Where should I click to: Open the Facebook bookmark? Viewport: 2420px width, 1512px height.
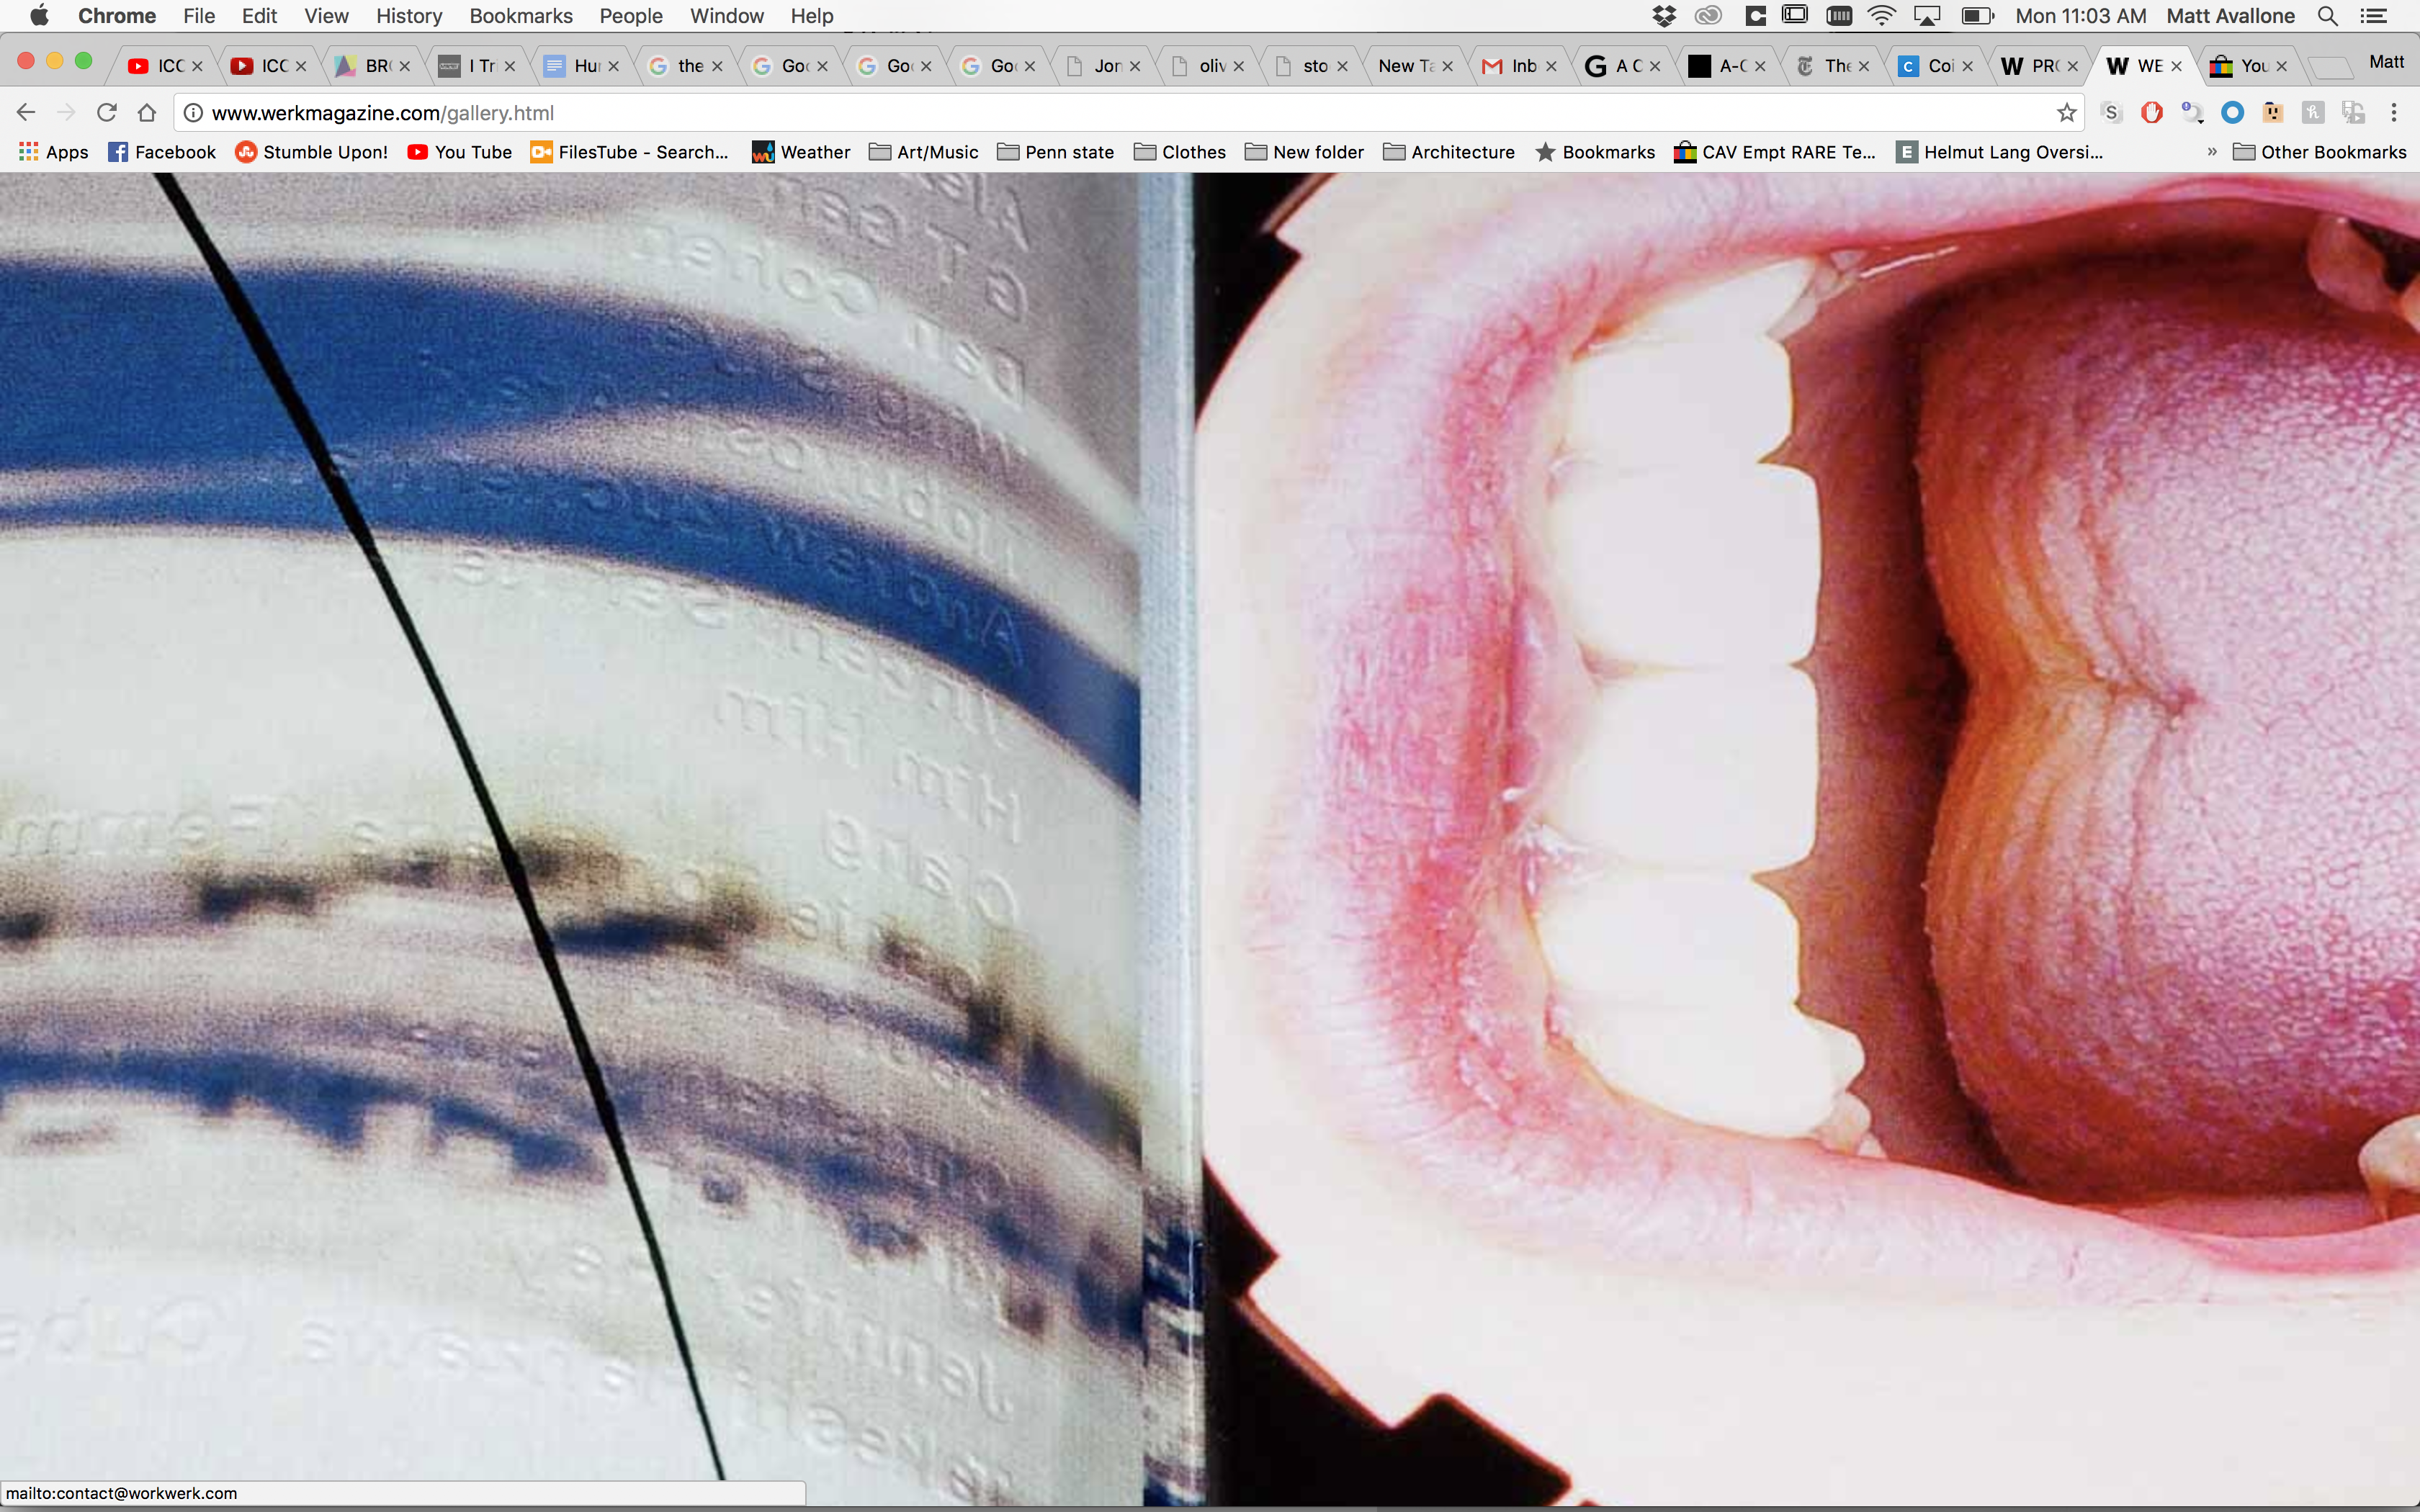(x=162, y=152)
